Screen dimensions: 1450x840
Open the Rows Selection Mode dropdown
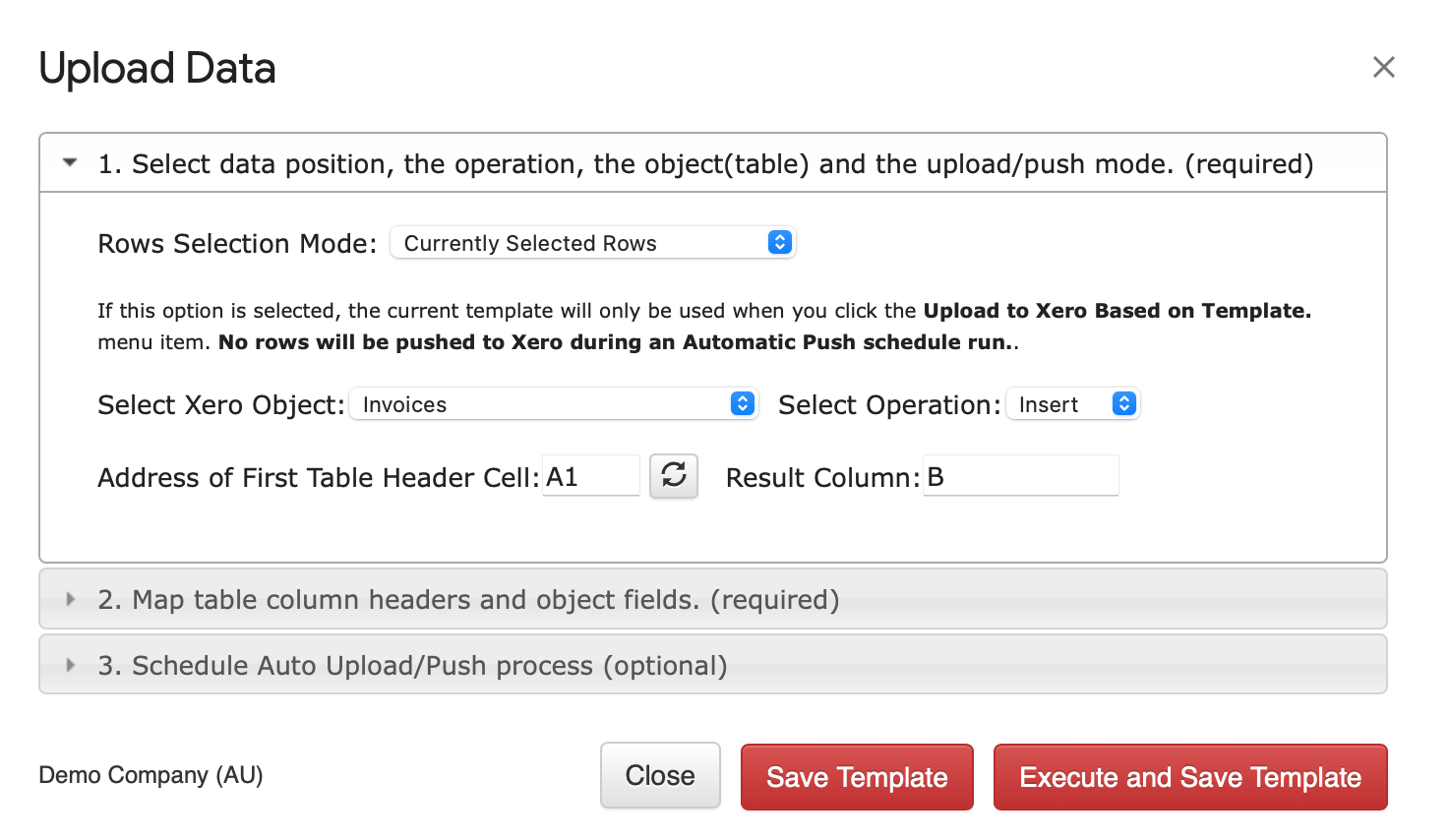tap(592, 243)
